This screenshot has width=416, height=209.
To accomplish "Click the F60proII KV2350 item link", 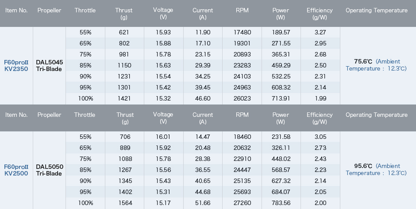I will pos(16,66).
